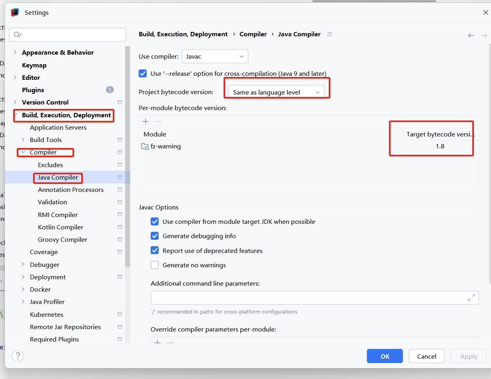Enable Generate no warnings checkbox
The image size is (491, 379).
[x=155, y=265]
